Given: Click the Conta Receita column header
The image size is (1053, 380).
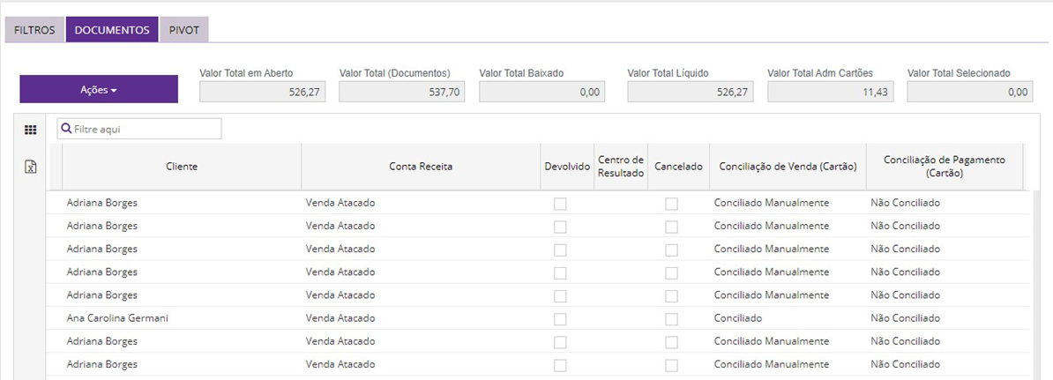Looking at the screenshot, I should pyautogui.click(x=421, y=167).
